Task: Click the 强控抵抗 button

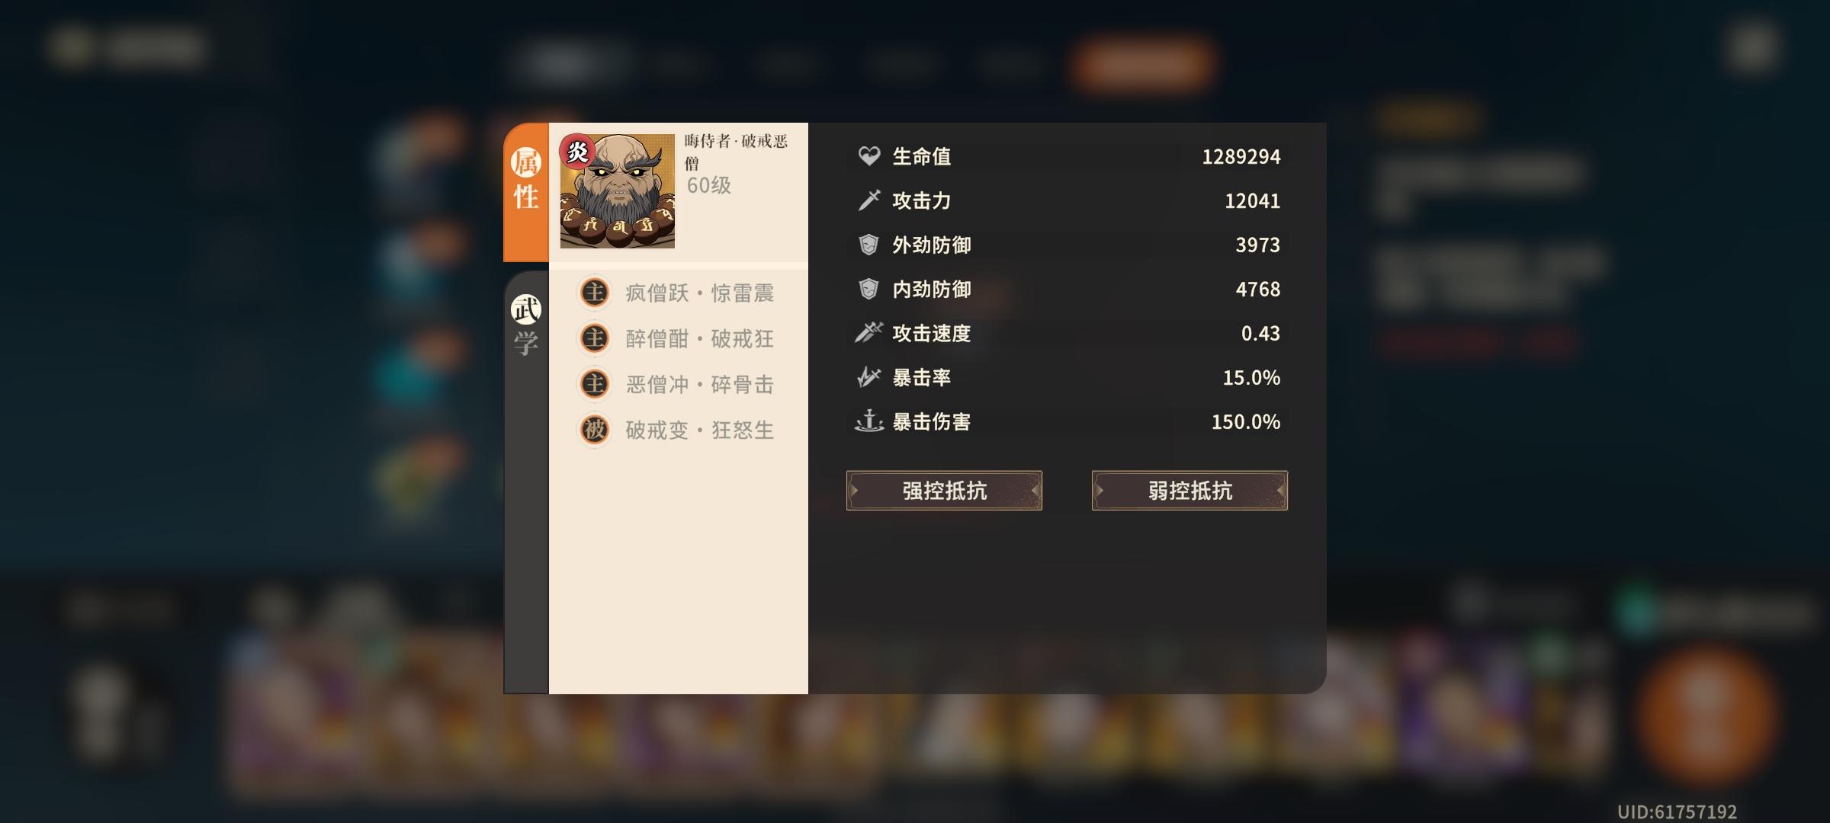Action: 944,490
